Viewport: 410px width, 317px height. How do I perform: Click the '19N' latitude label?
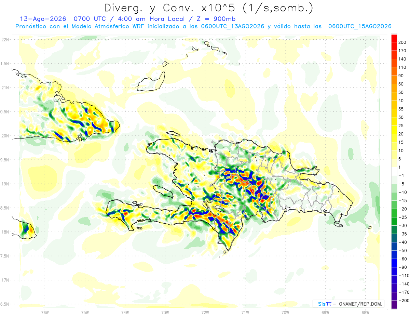tap(5, 184)
